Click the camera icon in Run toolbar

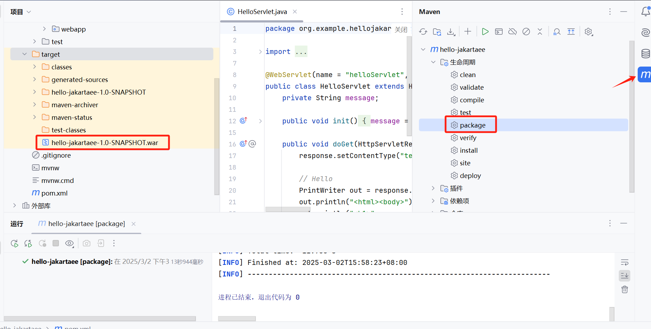tap(87, 243)
